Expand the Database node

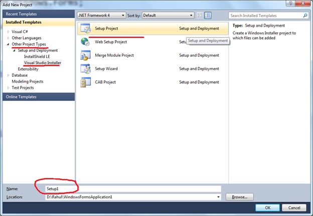(8, 75)
